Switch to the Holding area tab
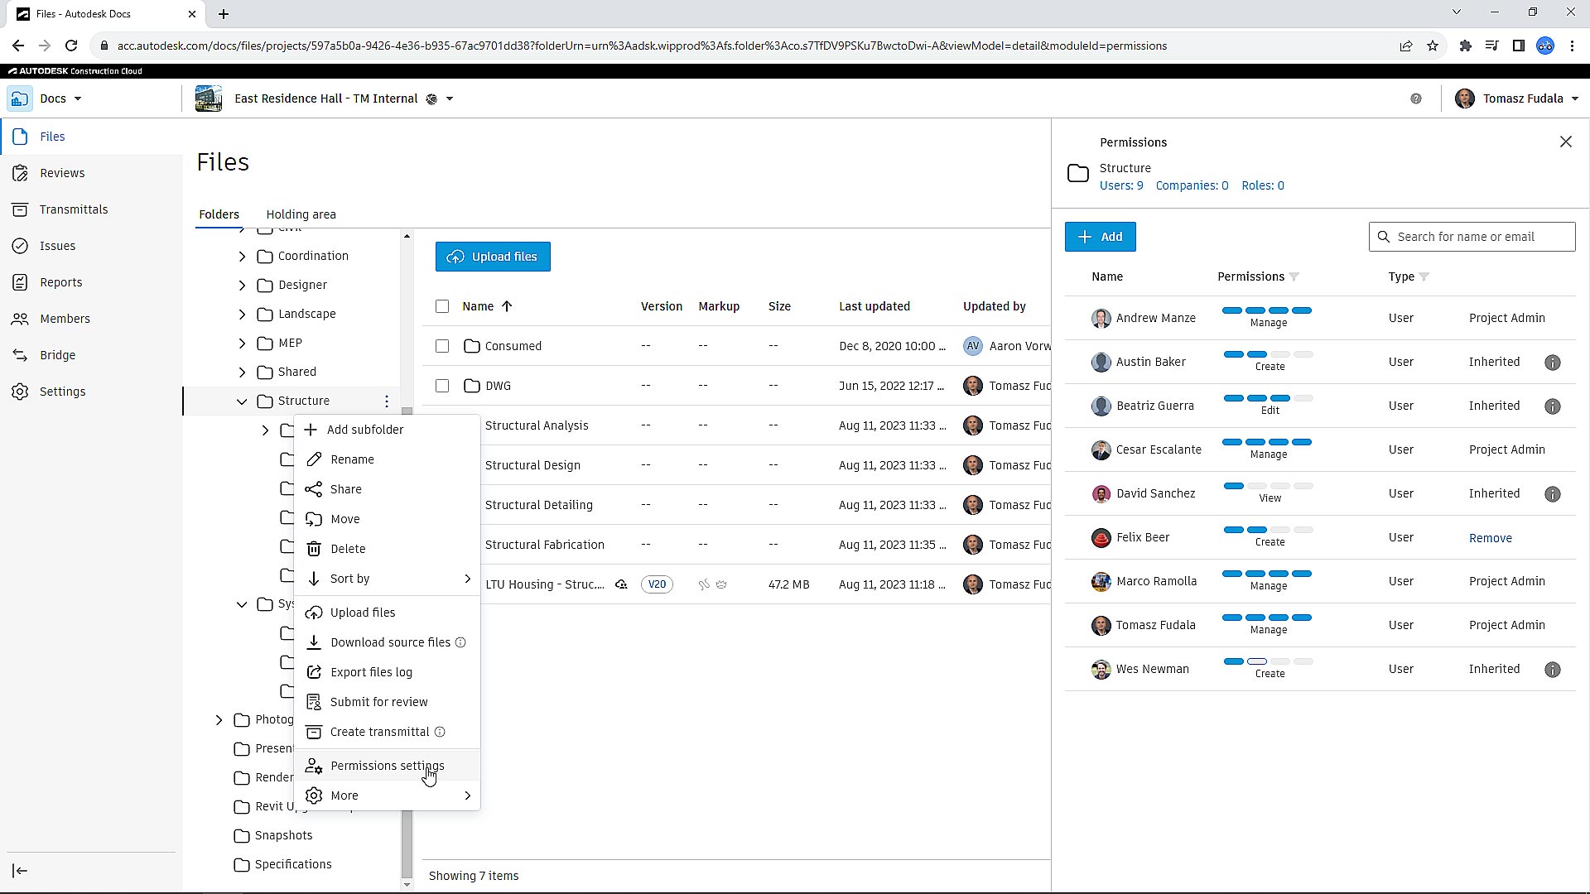This screenshot has width=1590, height=894. 301,214
